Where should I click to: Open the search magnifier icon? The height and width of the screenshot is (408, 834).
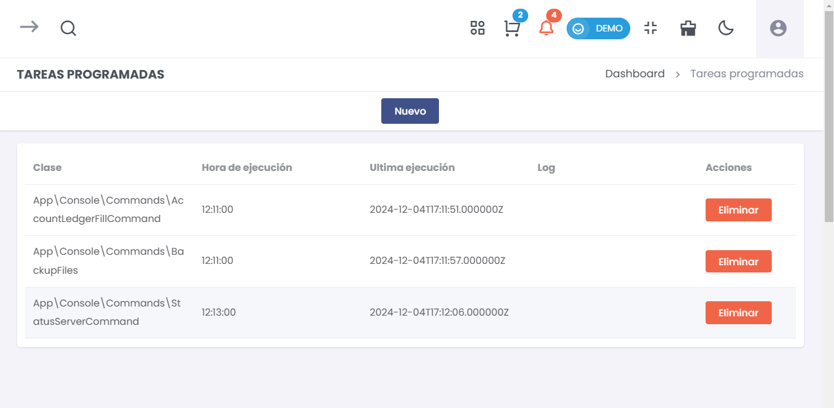point(68,28)
